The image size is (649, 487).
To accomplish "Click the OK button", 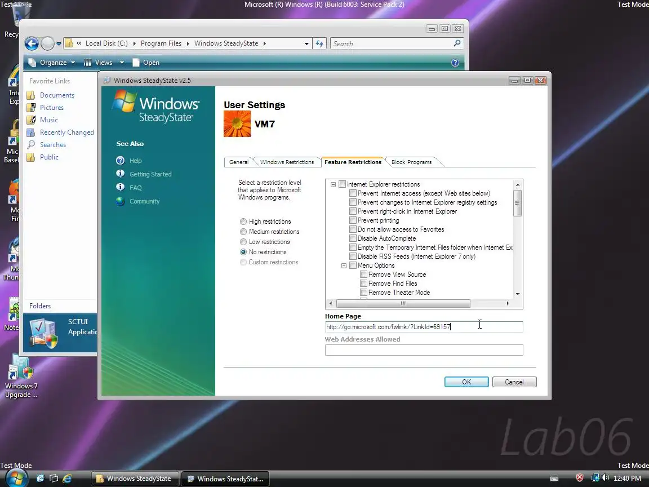I will pos(466,382).
